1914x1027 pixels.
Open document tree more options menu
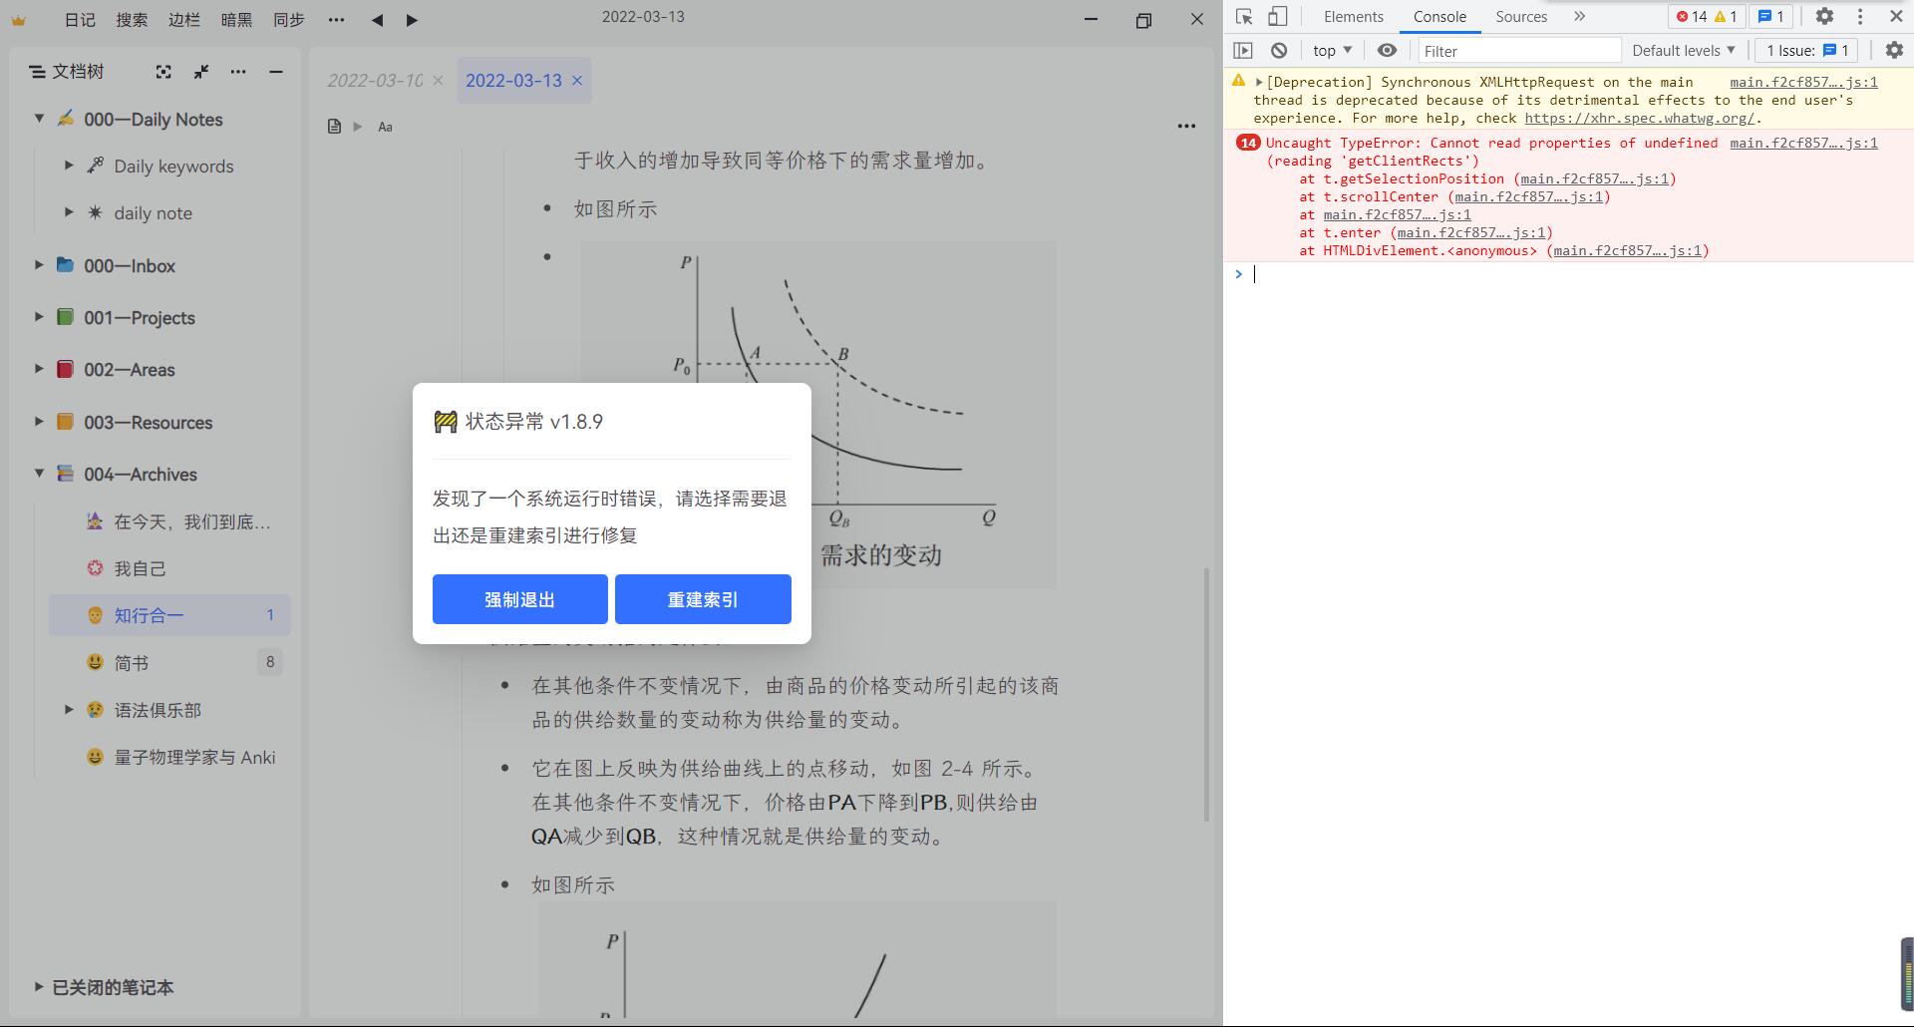237,71
